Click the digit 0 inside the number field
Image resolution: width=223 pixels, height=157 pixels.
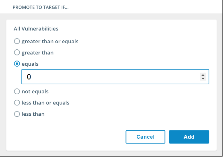(29, 77)
